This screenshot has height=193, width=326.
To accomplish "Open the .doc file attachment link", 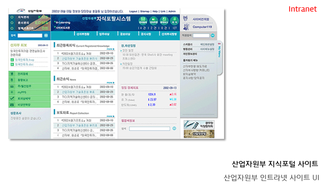I will tap(24, 65).
